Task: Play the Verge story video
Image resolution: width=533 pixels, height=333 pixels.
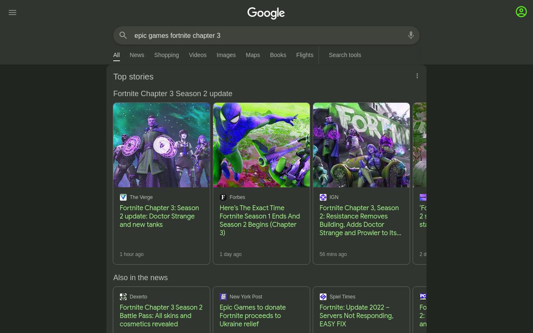Action: 162,145
